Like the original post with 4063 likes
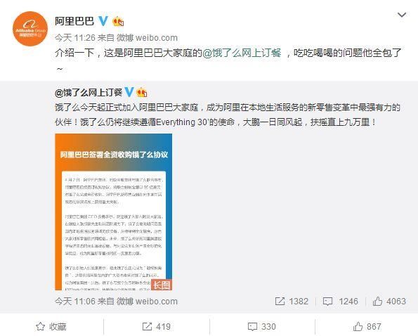Viewport: 418px width, 336px height. (x=389, y=302)
